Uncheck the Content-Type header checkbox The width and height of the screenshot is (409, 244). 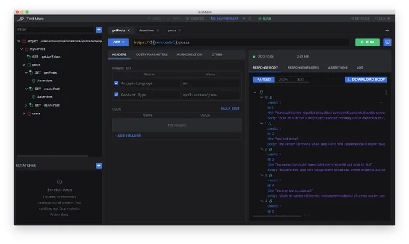(x=116, y=95)
